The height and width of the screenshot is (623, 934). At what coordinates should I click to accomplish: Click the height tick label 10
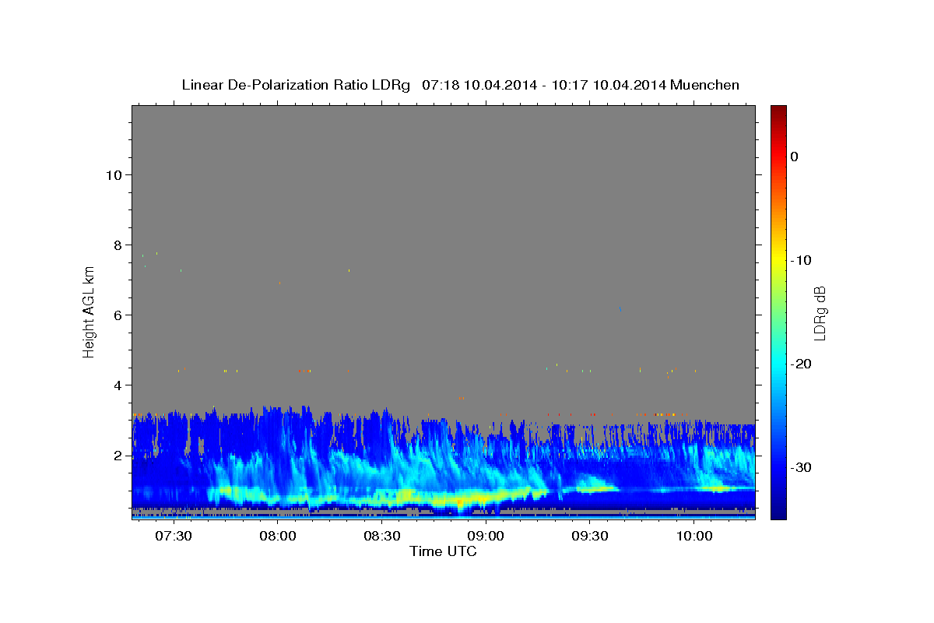click(113, 174)
